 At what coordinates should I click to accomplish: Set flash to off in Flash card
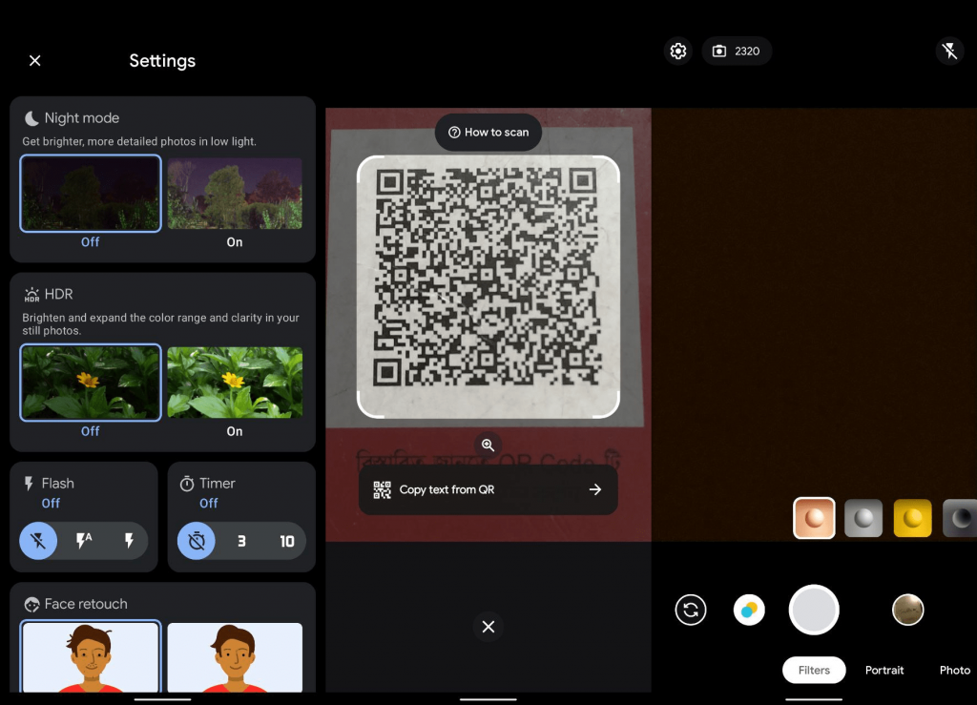[x=38, y=541]
